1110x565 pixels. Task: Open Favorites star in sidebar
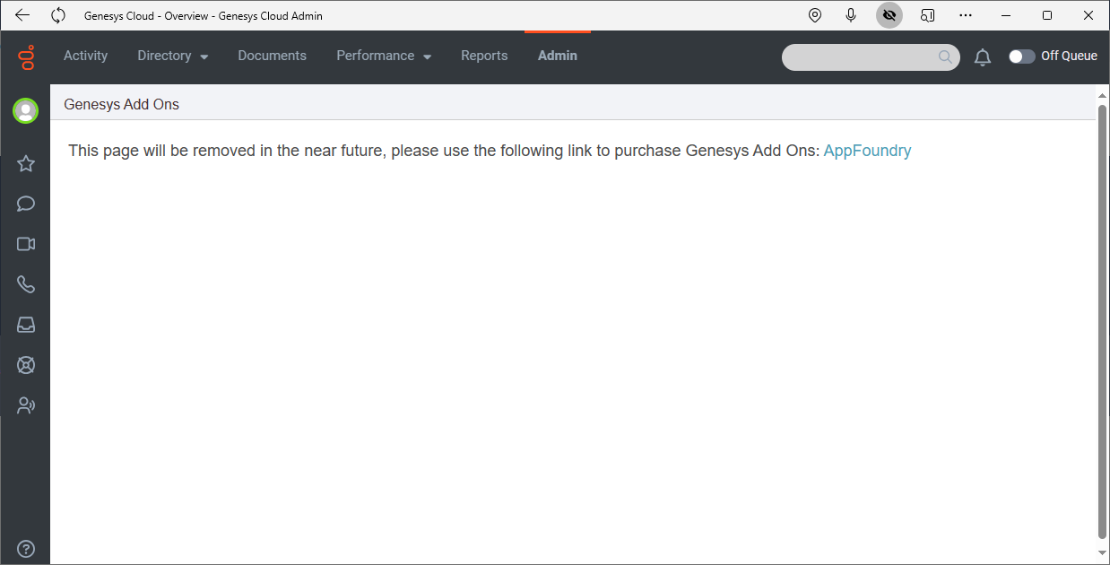point(26,163)
